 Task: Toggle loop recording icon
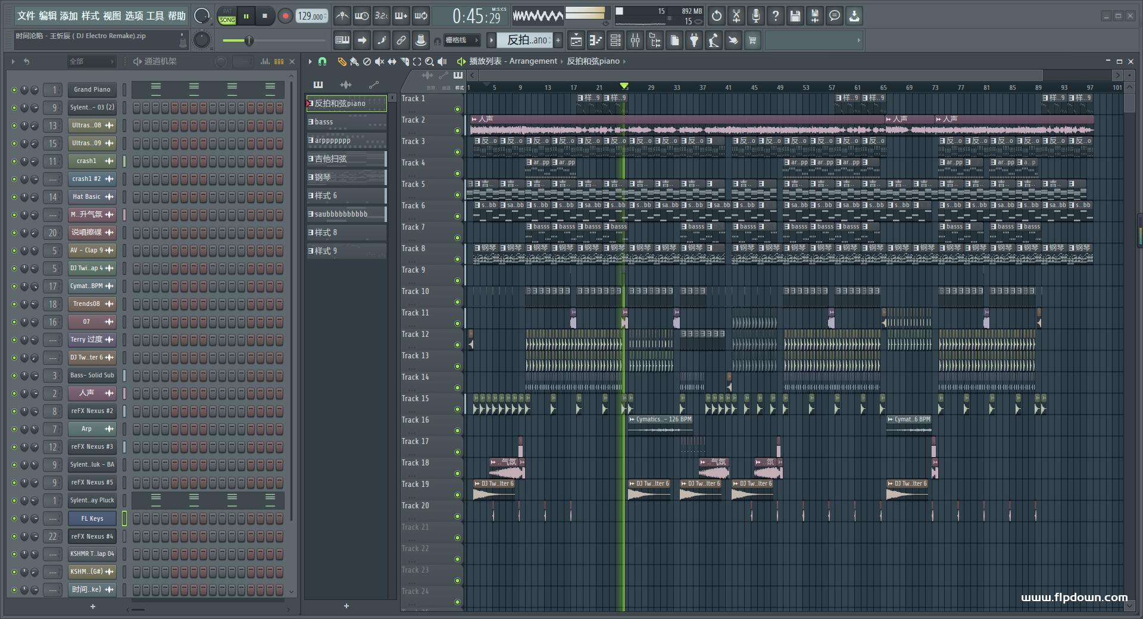pyautogui.click(x=421, y=16)
